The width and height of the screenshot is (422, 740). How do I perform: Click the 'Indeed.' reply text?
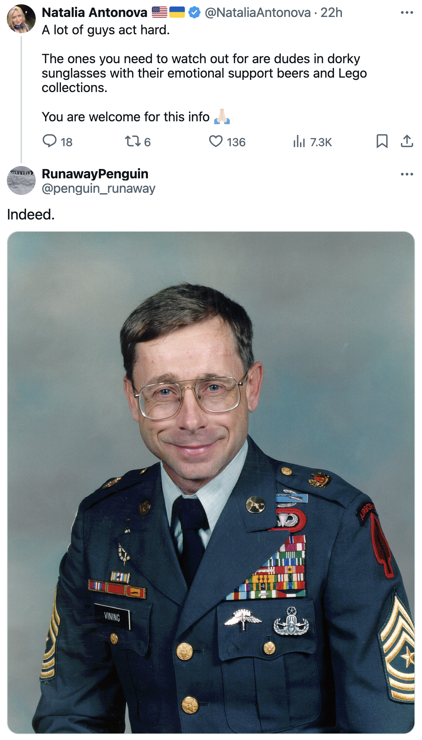(31, 215)
